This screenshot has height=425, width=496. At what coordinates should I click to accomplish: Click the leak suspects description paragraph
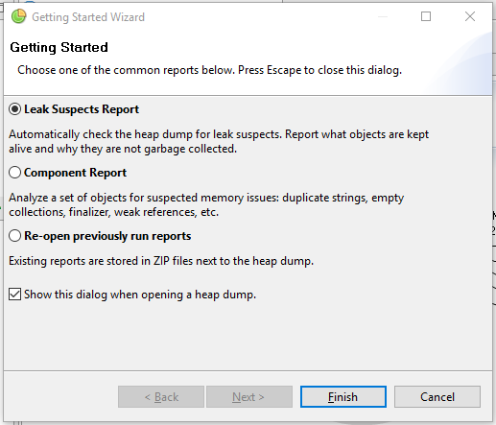pos(219,141)
